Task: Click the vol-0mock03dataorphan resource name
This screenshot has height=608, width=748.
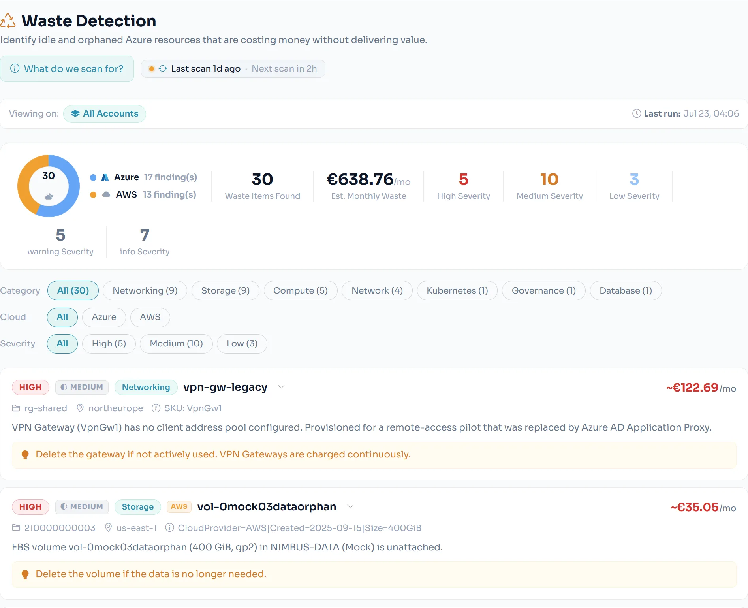Action: [267, 507]
